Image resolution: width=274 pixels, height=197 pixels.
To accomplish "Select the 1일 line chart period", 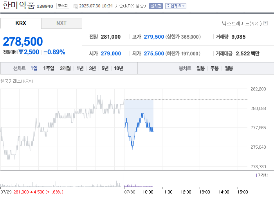I will tap(34, 68).
